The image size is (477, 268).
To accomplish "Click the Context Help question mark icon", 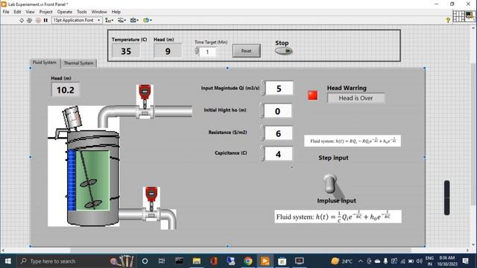I will click(x=448, y=20).
